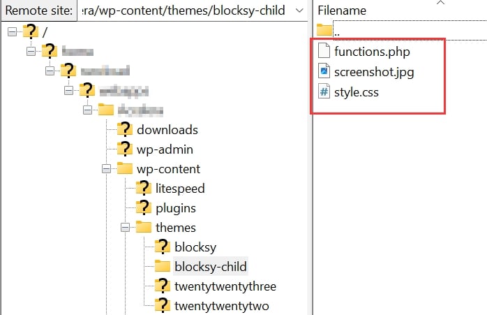Click the wp-admin unknown folder icon
Viewport: 487px width, 315px height.
tap(125, 149)
